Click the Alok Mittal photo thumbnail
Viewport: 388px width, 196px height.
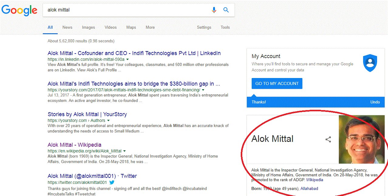(362, 139)
